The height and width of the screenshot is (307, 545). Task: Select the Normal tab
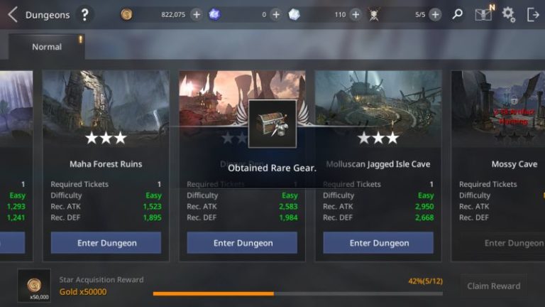pos(47,47)
